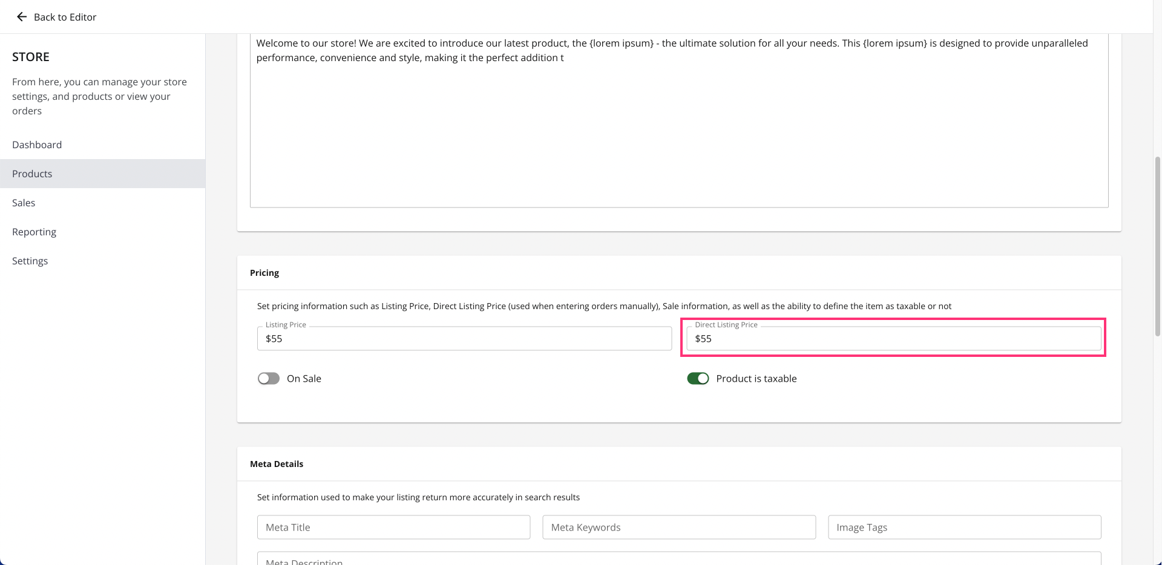This screenshot has height=565, width=1162.
Task: Open the Sales section
Action: click(103, 203)
